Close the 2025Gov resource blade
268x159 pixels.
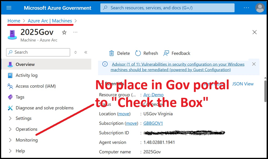tap(254, 32)
